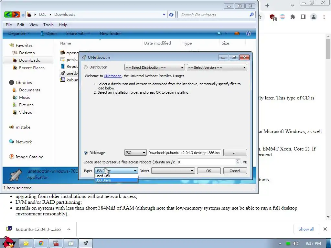This screenshot has height=248, width=331.
Task: Open the Select Distribution dropdown
Action: point(155,67)
